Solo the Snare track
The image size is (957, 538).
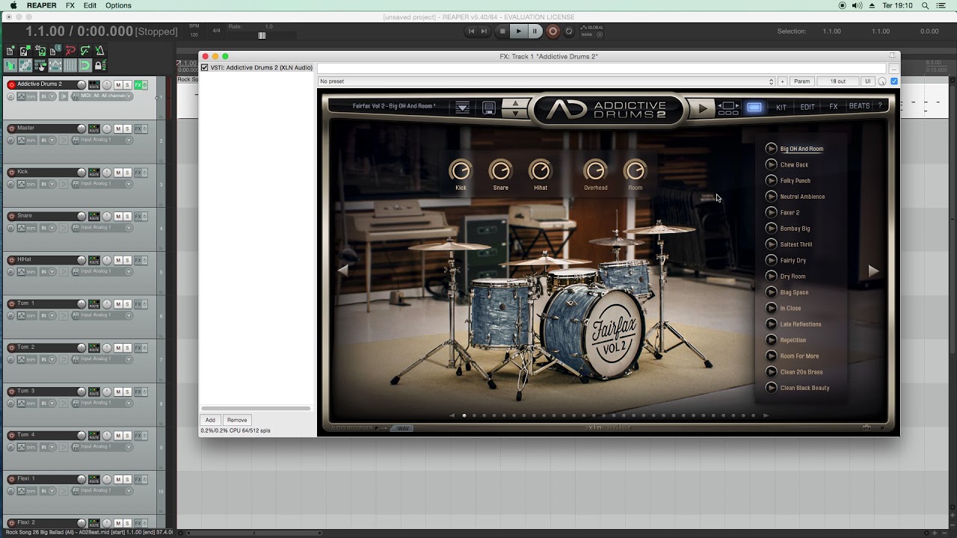128,216
